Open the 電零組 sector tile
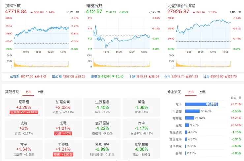The width and height of the screenshot is (244, 161). click(24, 107)
